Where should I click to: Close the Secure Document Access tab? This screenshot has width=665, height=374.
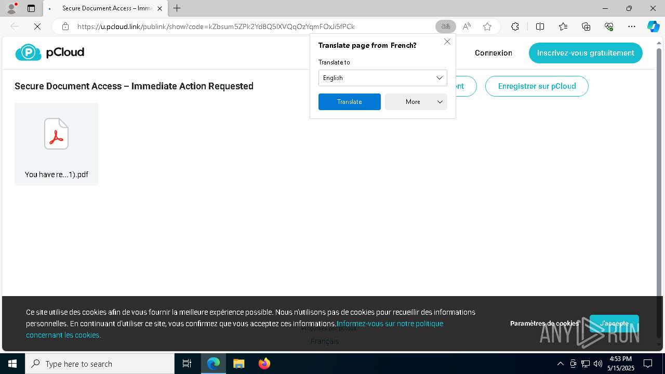(x=159, y=8)
